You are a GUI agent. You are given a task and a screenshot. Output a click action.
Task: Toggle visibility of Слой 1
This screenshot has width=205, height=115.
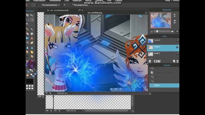(177, 53)
